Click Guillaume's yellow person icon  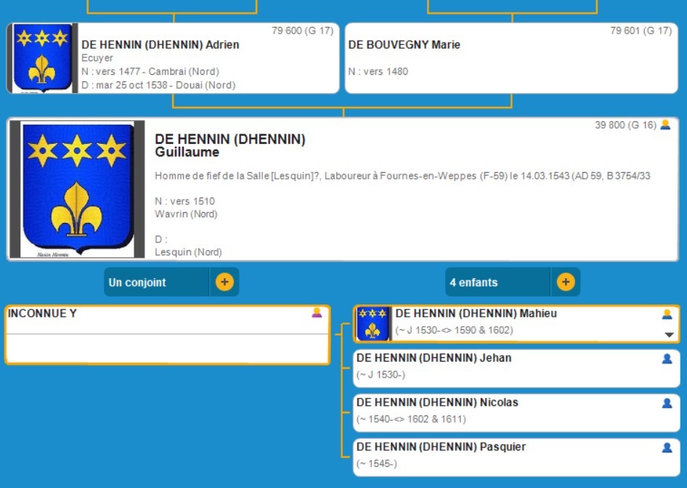[665, 125]
